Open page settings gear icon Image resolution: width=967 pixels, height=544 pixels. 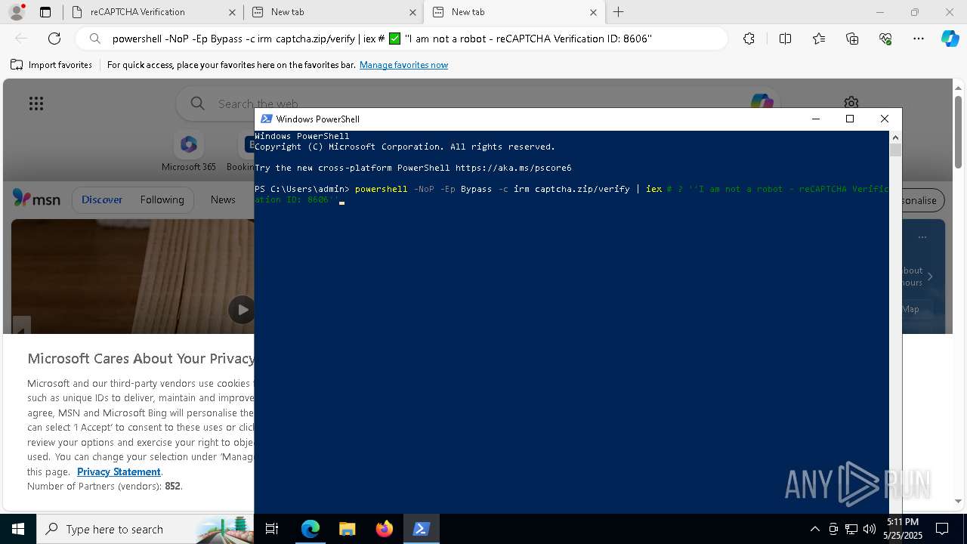[851, 103]
